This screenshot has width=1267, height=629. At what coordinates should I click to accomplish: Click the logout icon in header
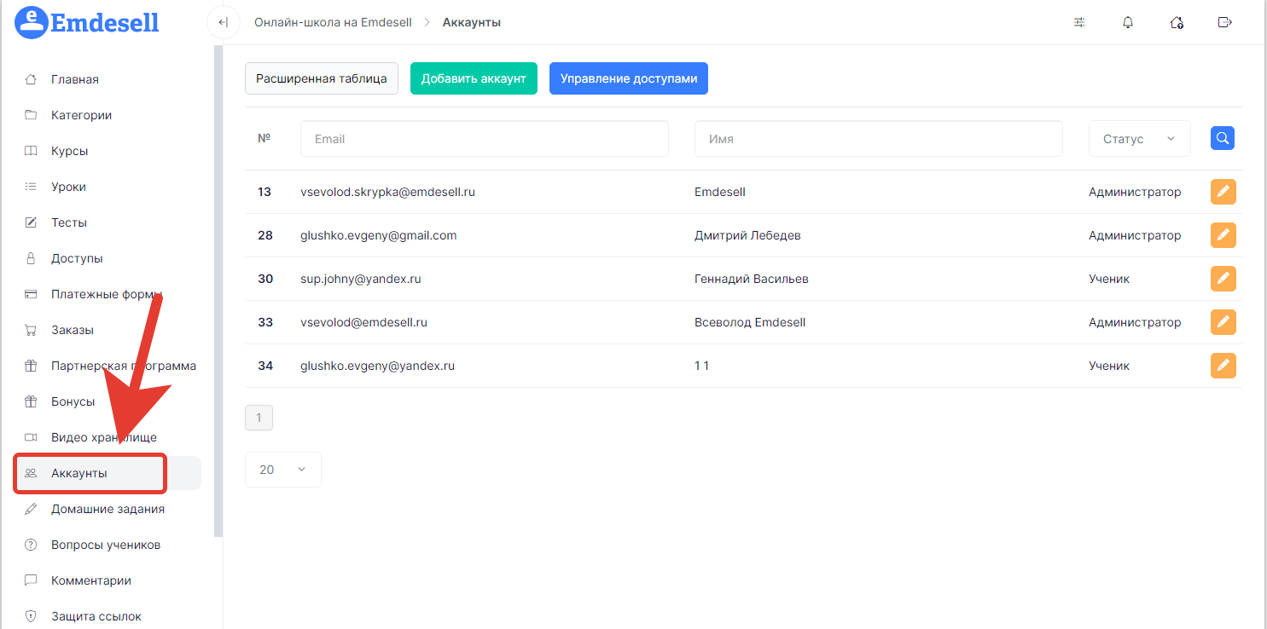pyautogui.click(x=1225, y=22)
